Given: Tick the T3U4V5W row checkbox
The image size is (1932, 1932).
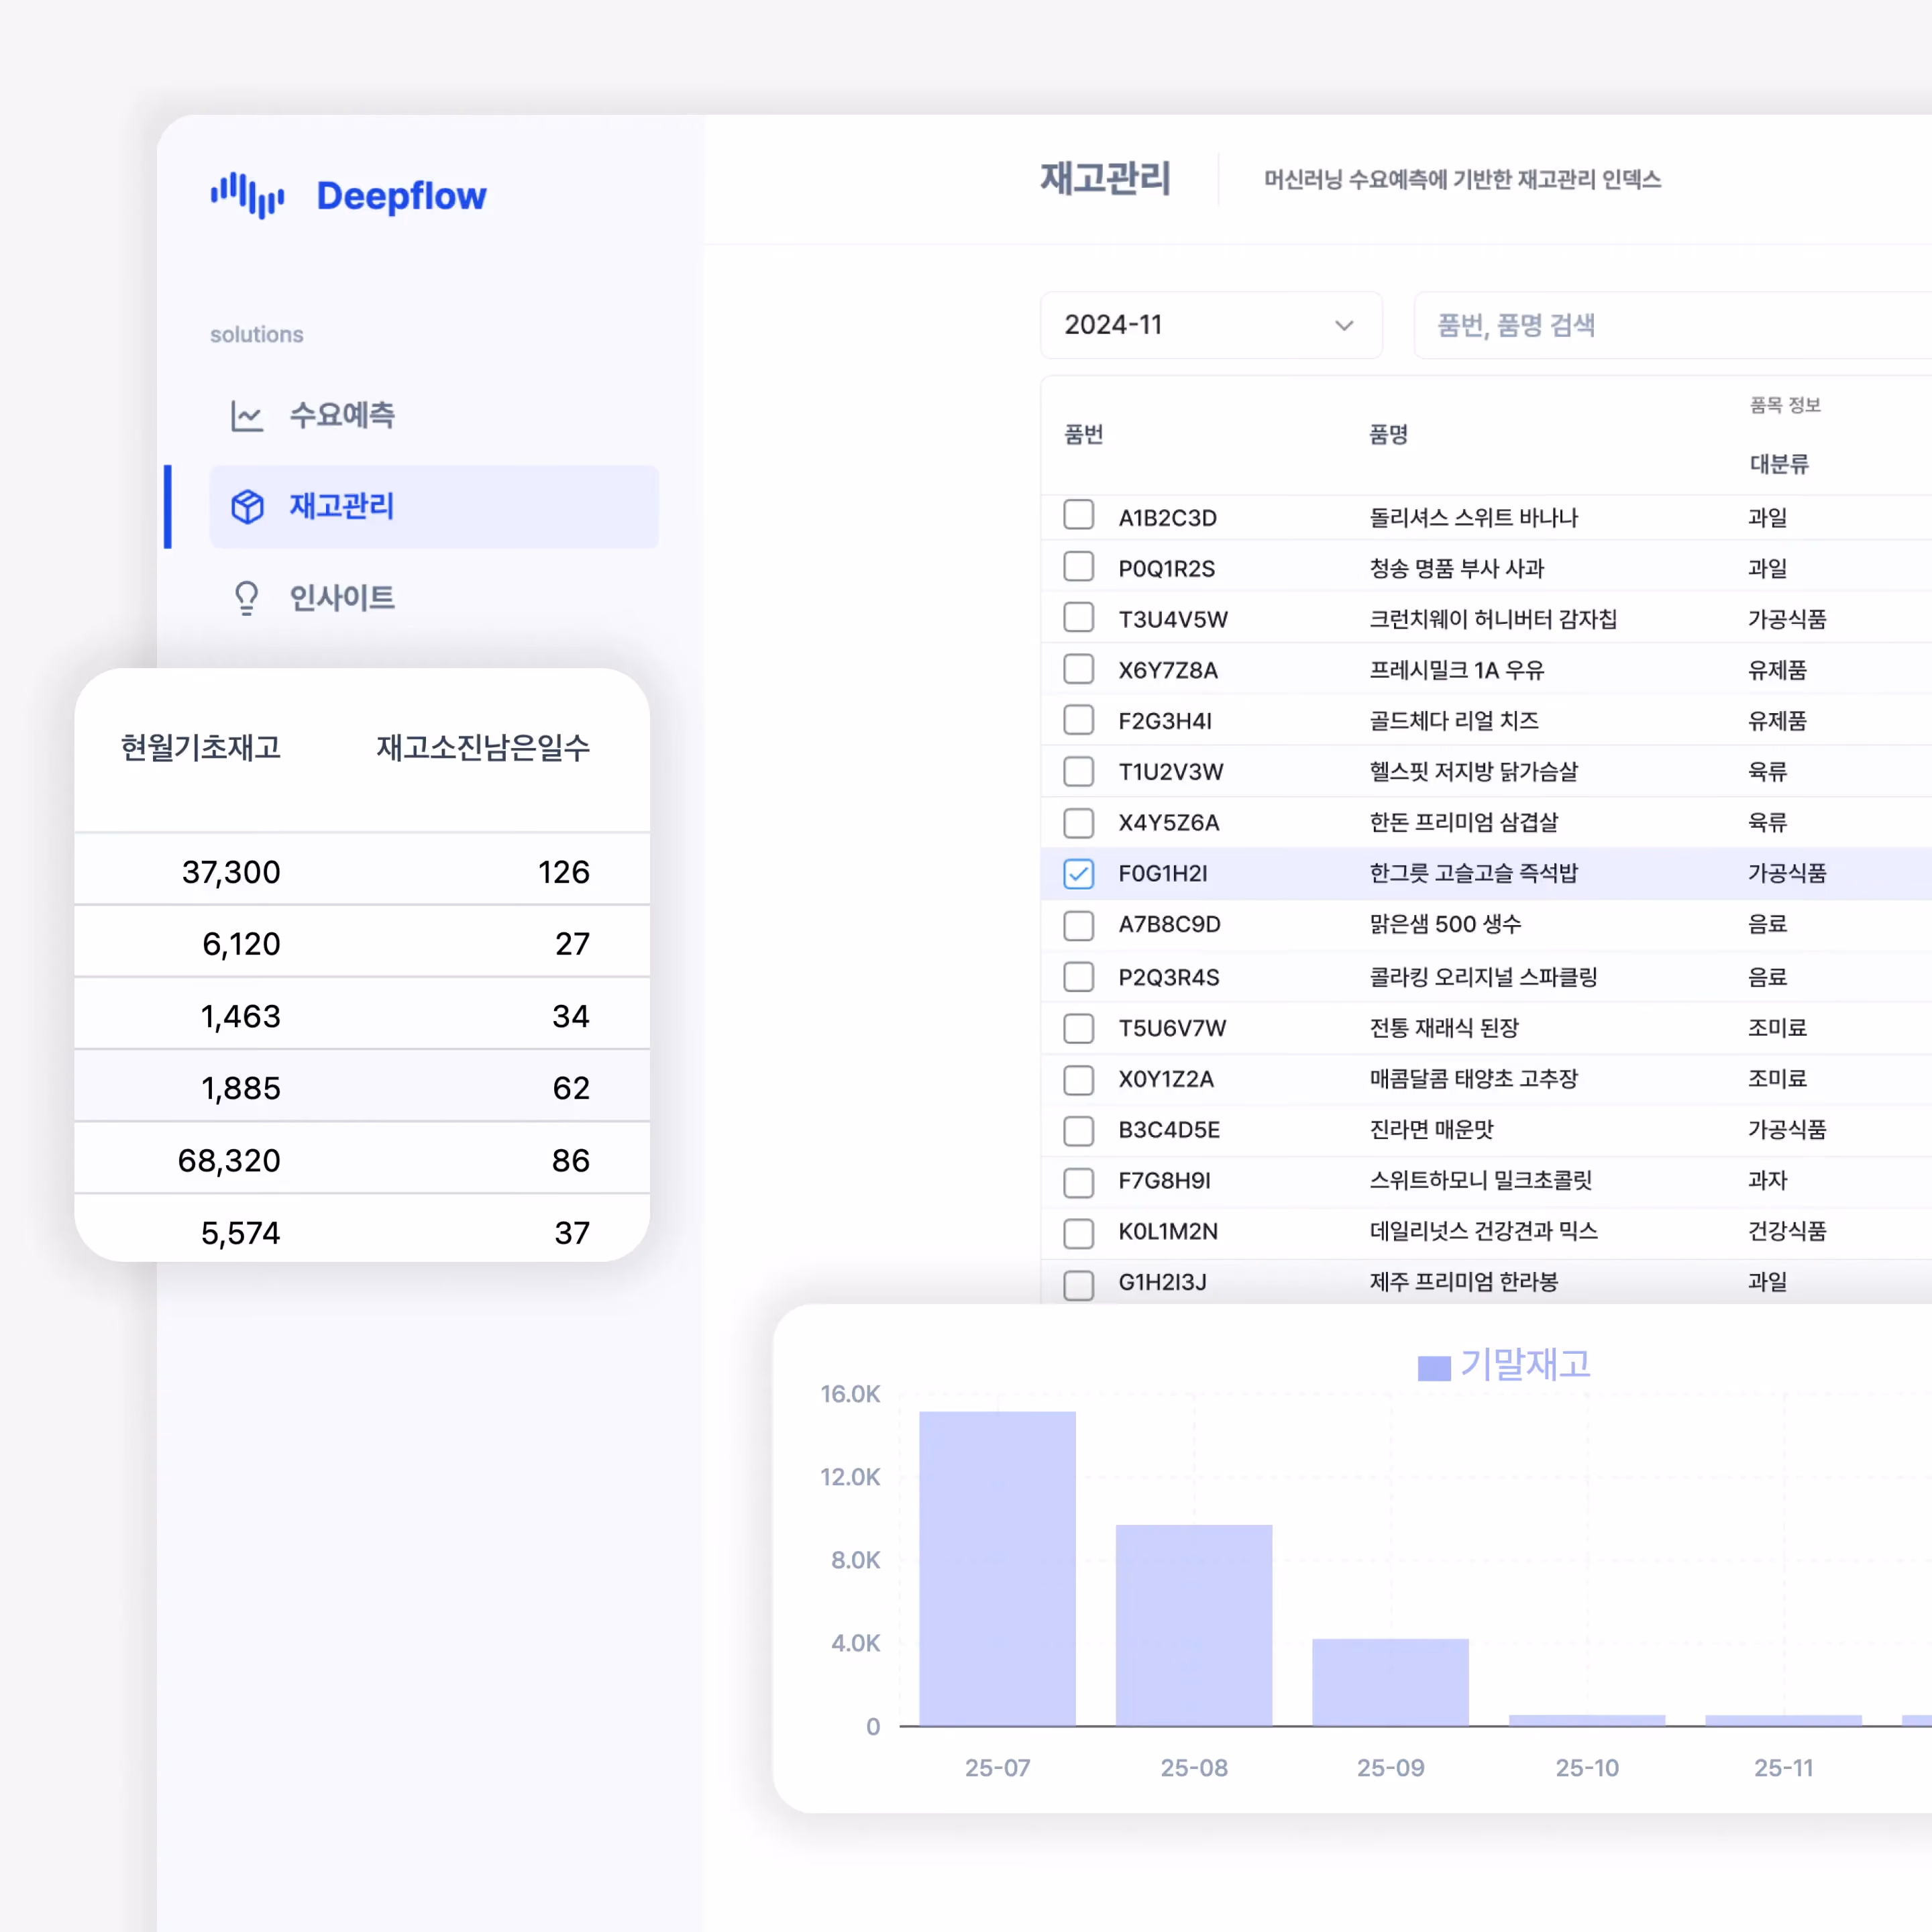Looking at the screenshot, I should point(1078,617).
